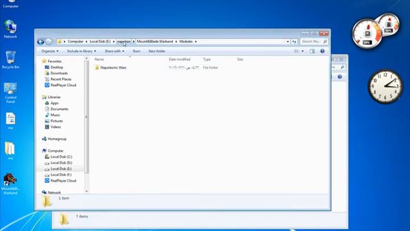
Task: Toggle the preview pane icon
Action: tap(312, 51)
